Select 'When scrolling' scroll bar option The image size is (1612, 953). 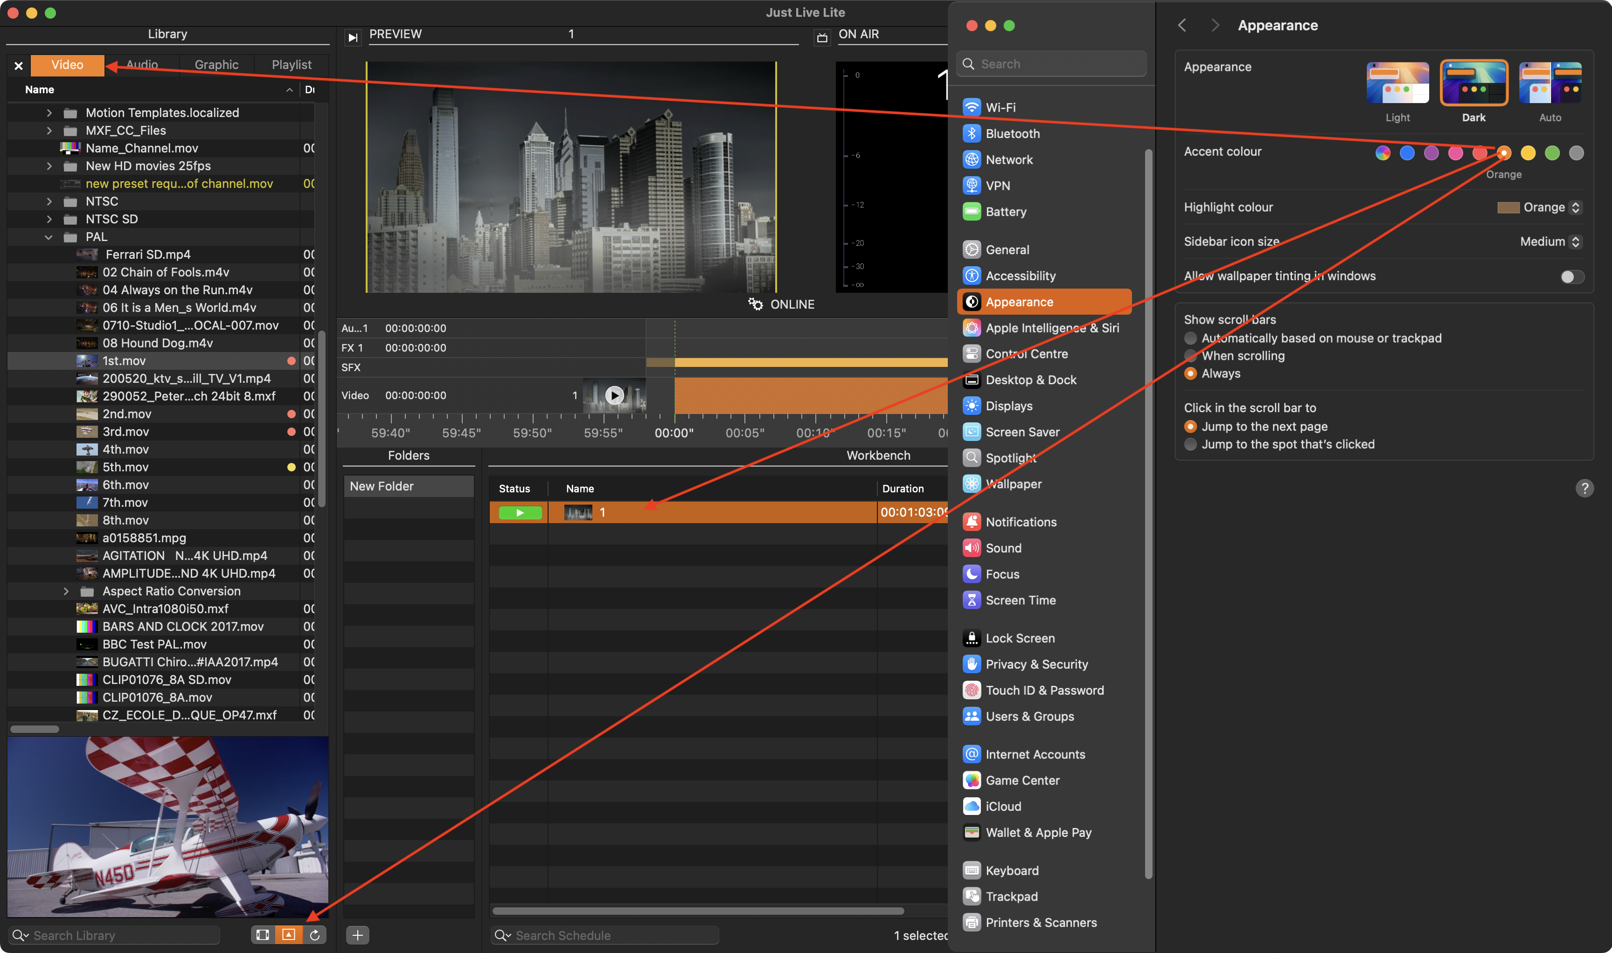[x=1190, y=356]
